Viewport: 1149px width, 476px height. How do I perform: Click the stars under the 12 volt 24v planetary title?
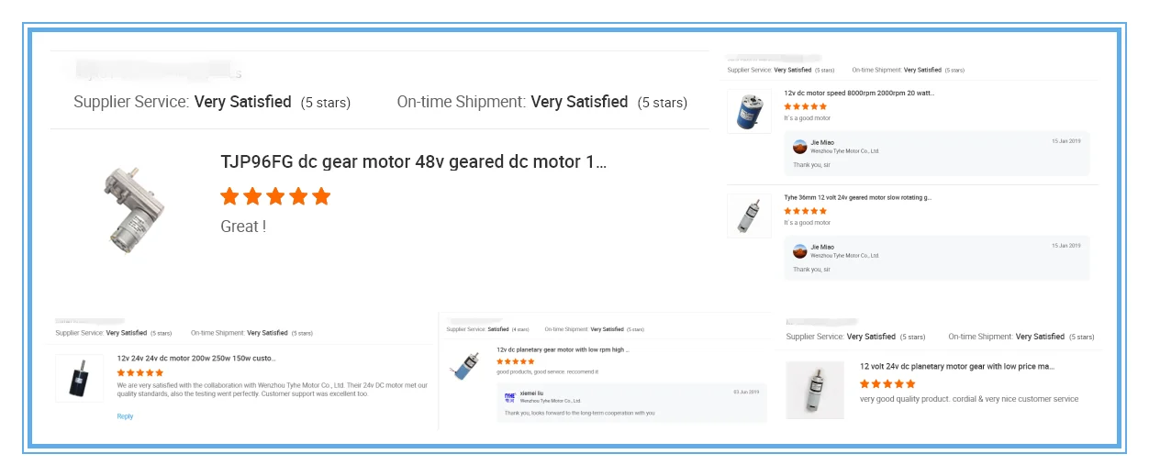pos(887,384)
